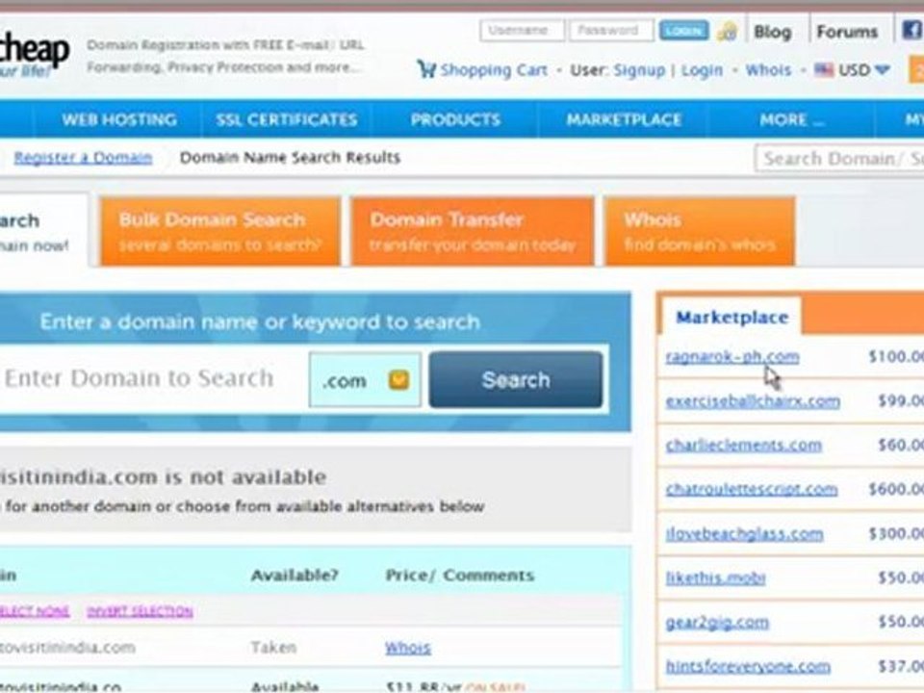Click the SELECT NONE link

[35, 611]
